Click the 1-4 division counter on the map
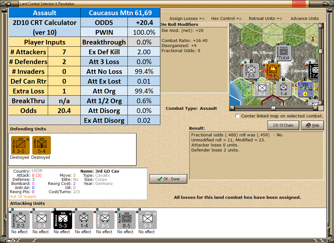334x243 pixels. point(283,89)
